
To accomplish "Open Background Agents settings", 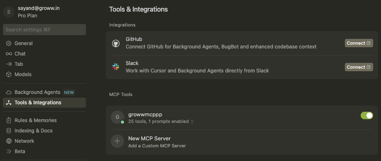I will pyautogui.click(x=44, y=92).
